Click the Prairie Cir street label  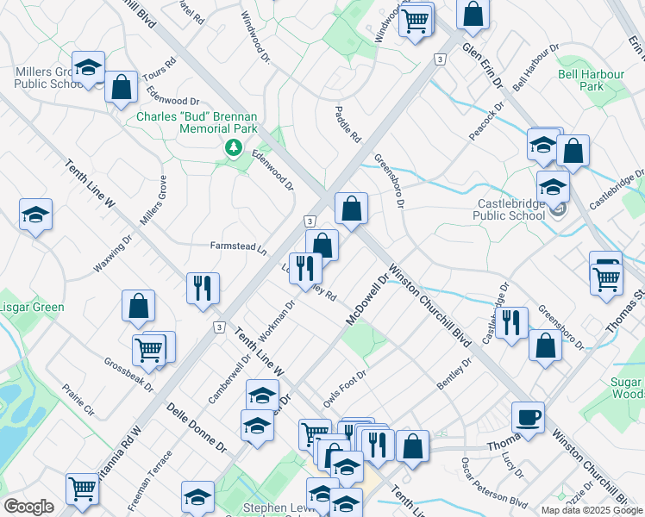pyautogui.click(x=78, y=401)
